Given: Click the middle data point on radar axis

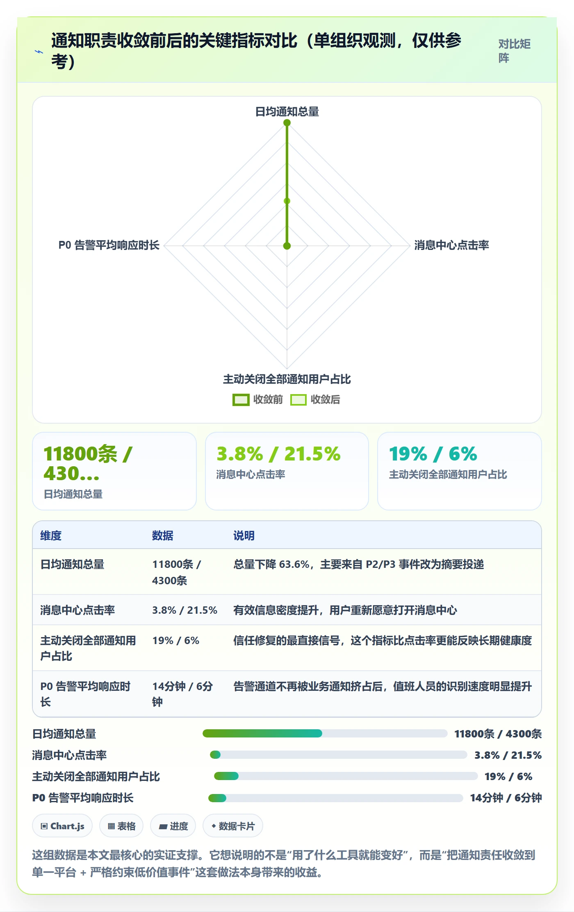Looking at the screenshot, I should point(287,201).
